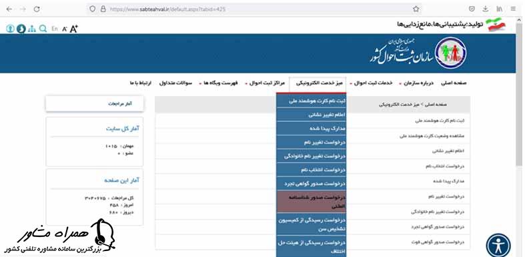Click the padlock site security icon
The height and width of the screenshot is (257, 525).
103,9
